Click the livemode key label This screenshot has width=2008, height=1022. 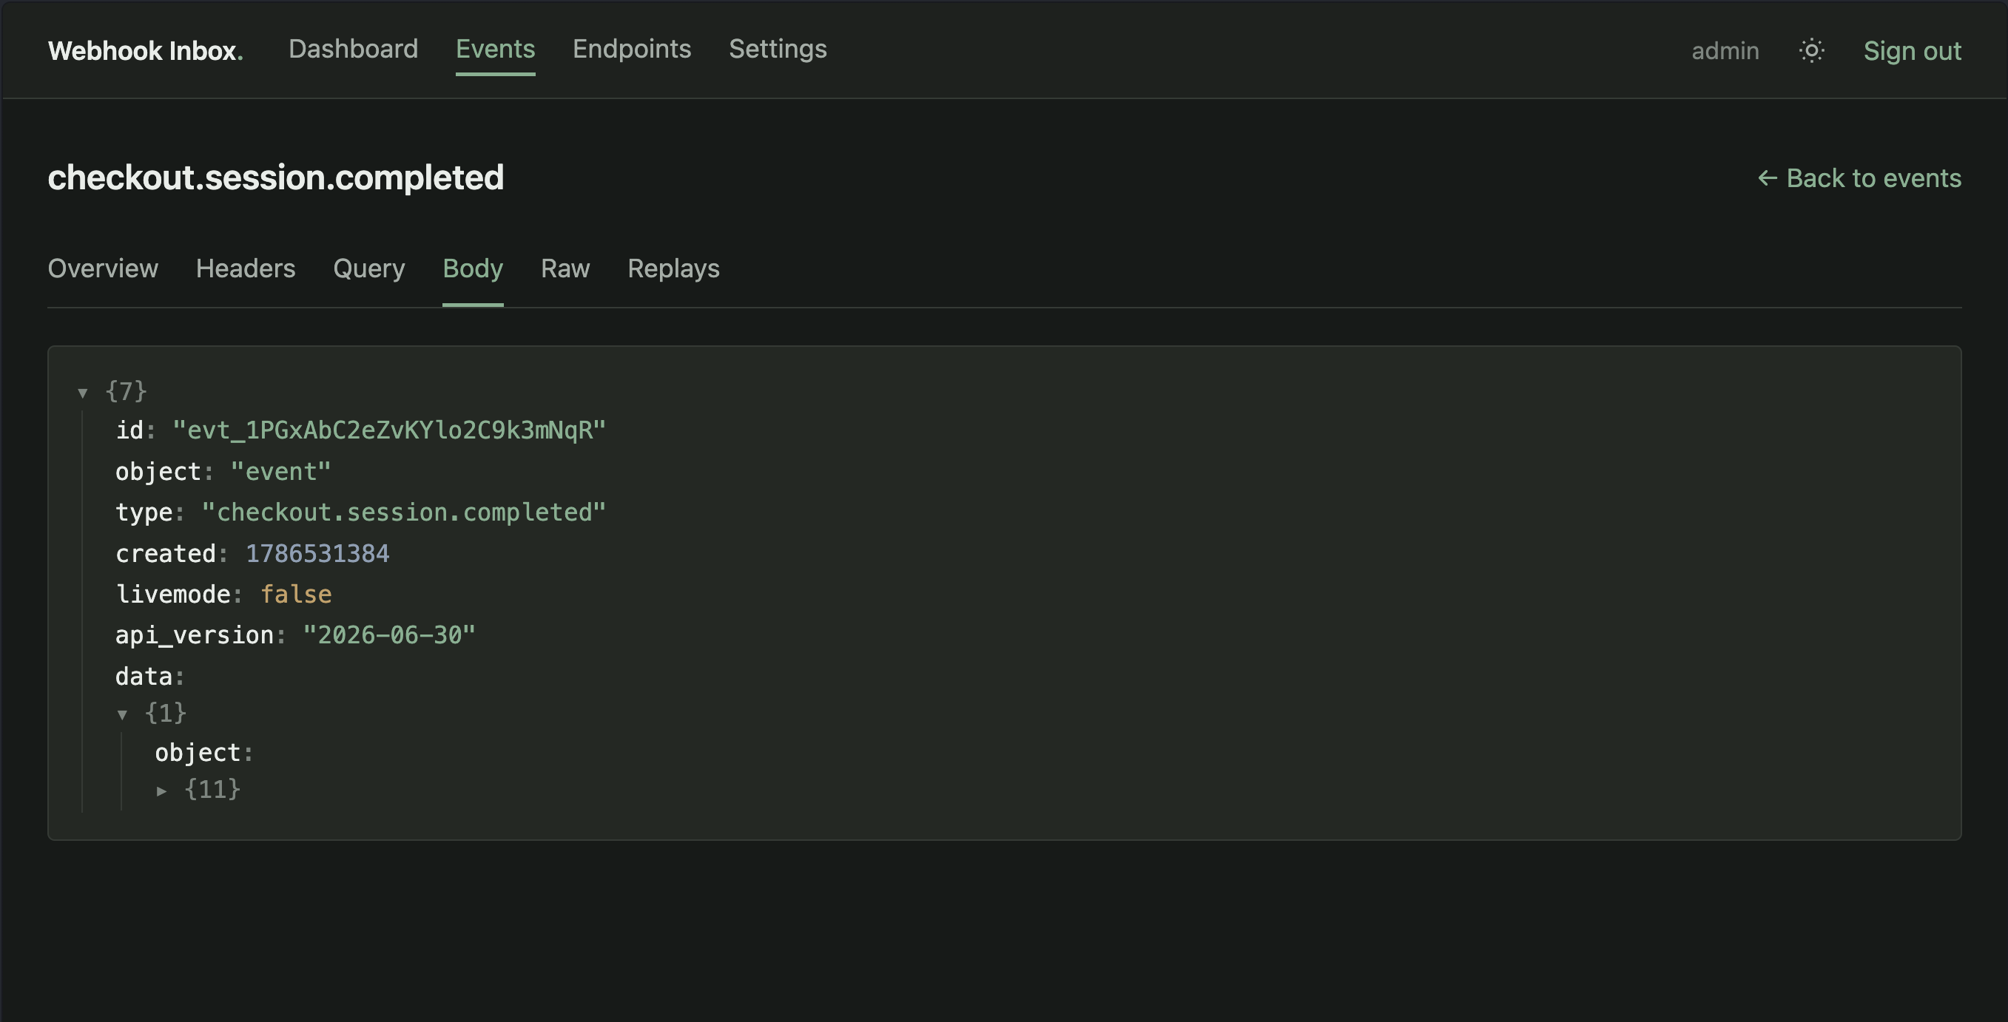click(x=173, y=595)
